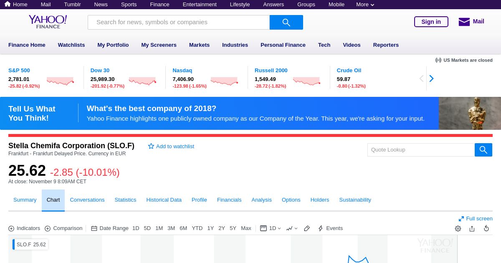This screenshot has width=501, height=263.
Task: Click the Full screen expand icon
Action: point(461,219)
